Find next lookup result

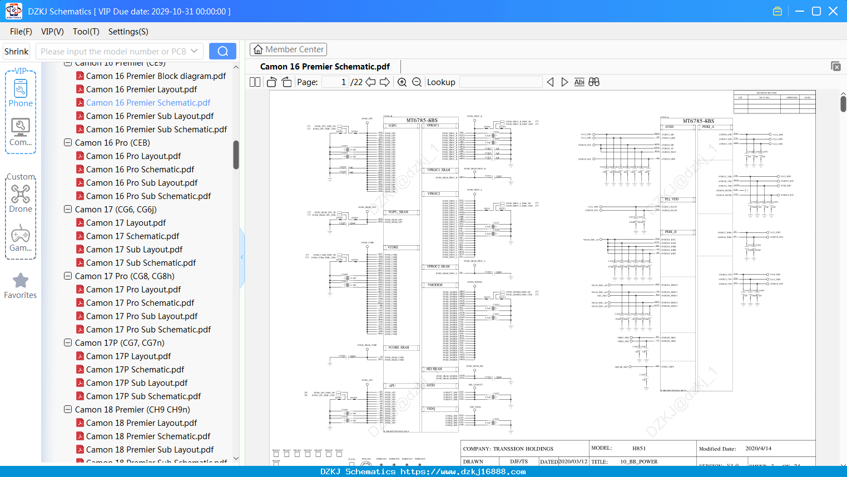coord(564,82)
